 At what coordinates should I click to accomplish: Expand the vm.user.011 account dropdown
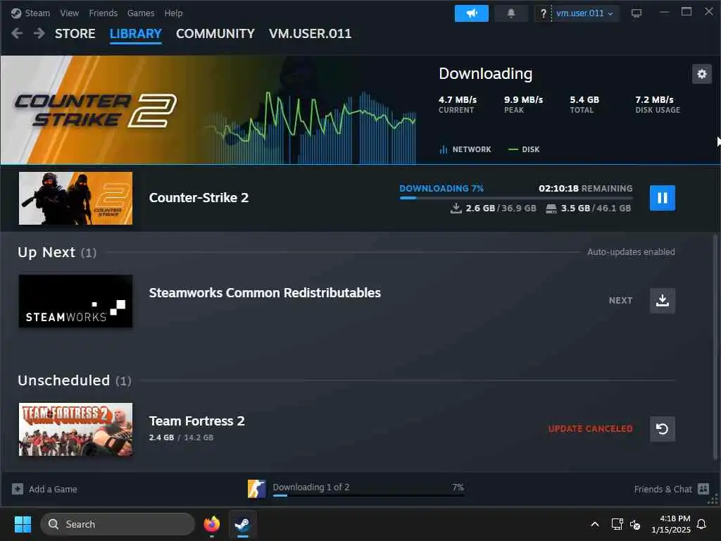pos(584,13)
